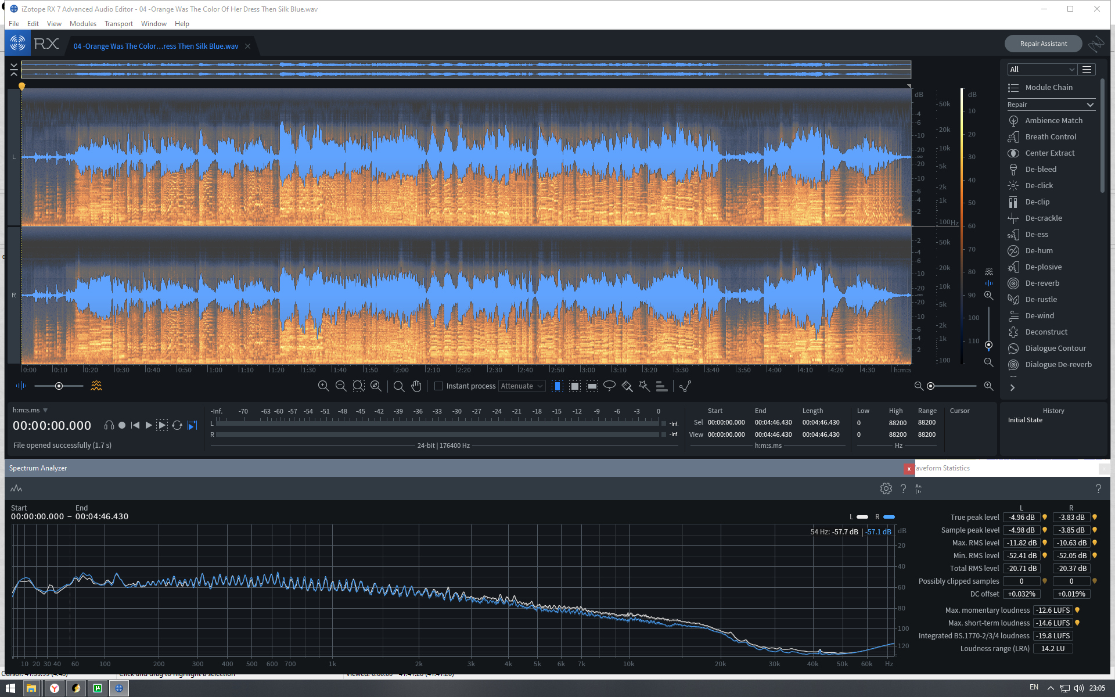Open the Transport menu
Image resolution: width=1115 pixels, height=697 pixels.
click(x=118, y=24)
